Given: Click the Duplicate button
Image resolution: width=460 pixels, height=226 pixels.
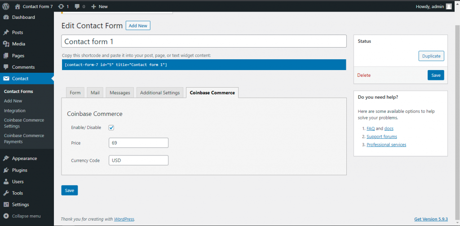Looking at the screenshot, I should [431, 56].
